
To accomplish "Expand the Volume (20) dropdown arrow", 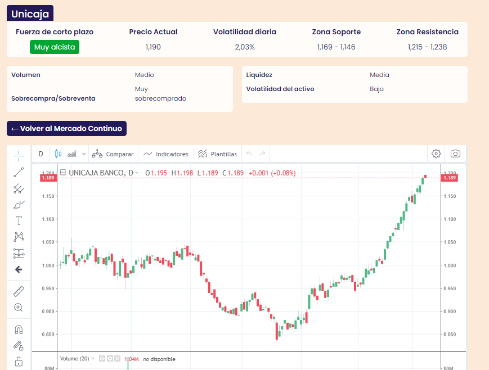I will (x=93, y=359).
